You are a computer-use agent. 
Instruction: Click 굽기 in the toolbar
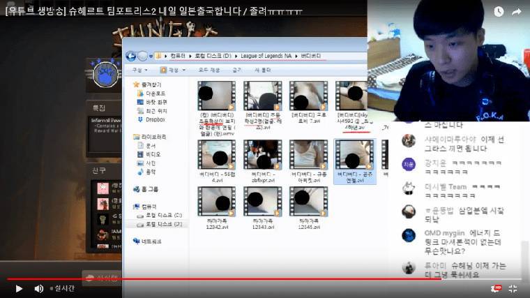236,70
